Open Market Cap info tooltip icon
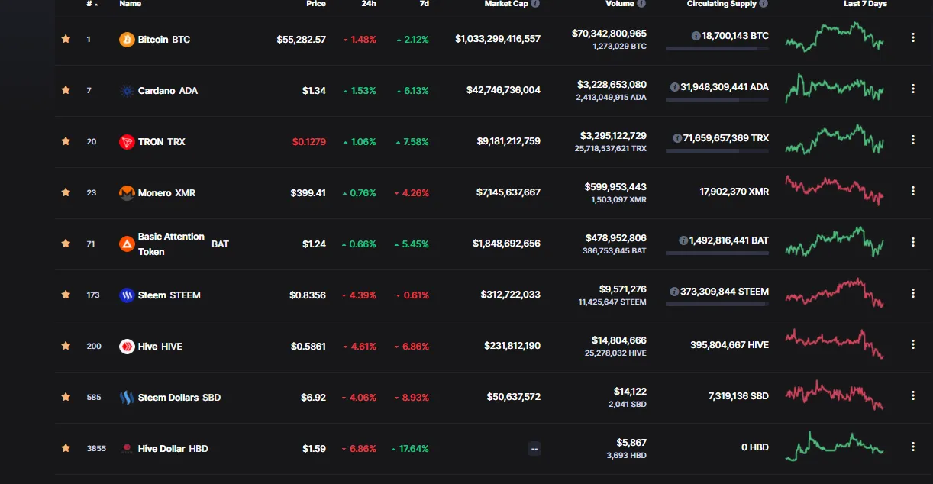Viewport: 933px width, 484px height. [x=535, y=4]
